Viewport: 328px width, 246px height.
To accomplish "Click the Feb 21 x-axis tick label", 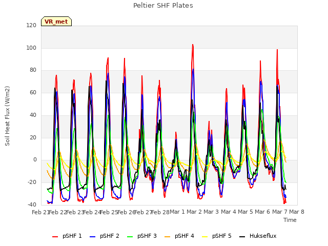I will click(x=40, y=212).
